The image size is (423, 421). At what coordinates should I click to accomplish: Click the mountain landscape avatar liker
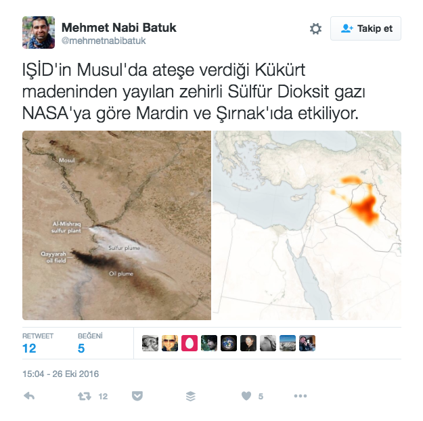pos(288,343)
